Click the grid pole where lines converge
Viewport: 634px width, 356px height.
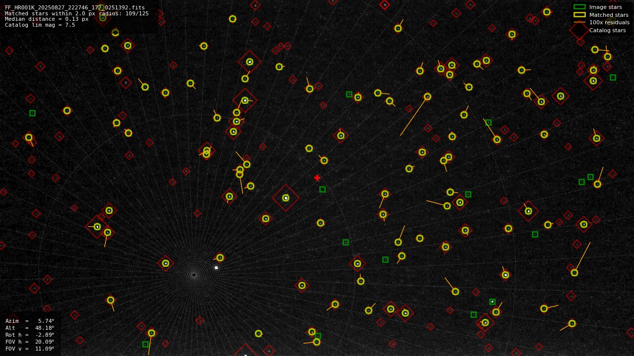point(194,275)
